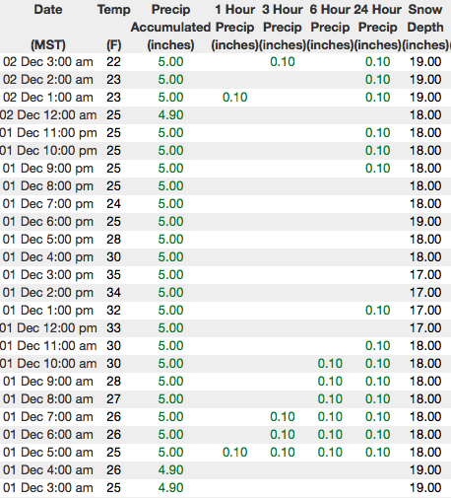This screenshot has height=498, width=451.
Task: Click 6 Hour Precip 0.10 at 01 Dec 10:00 am
Action: tap(330, 364)
